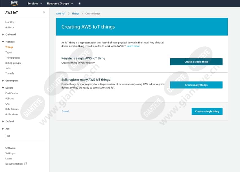Click dark Create a single thing button
Screen dimensions: 240x172
[x=196, y=62]
